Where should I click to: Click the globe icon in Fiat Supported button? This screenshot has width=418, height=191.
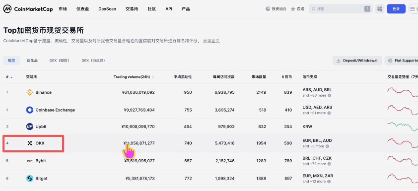tap(390, 61)
